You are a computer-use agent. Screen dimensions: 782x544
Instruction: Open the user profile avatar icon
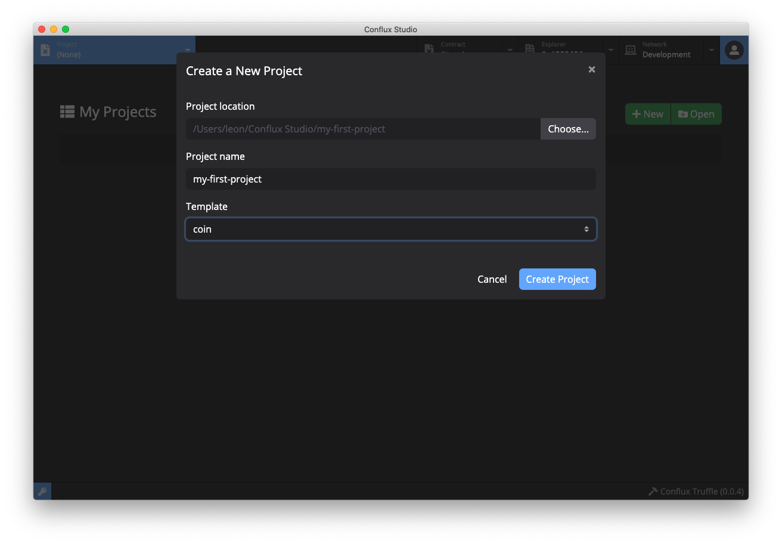click(x=734, y=50)
